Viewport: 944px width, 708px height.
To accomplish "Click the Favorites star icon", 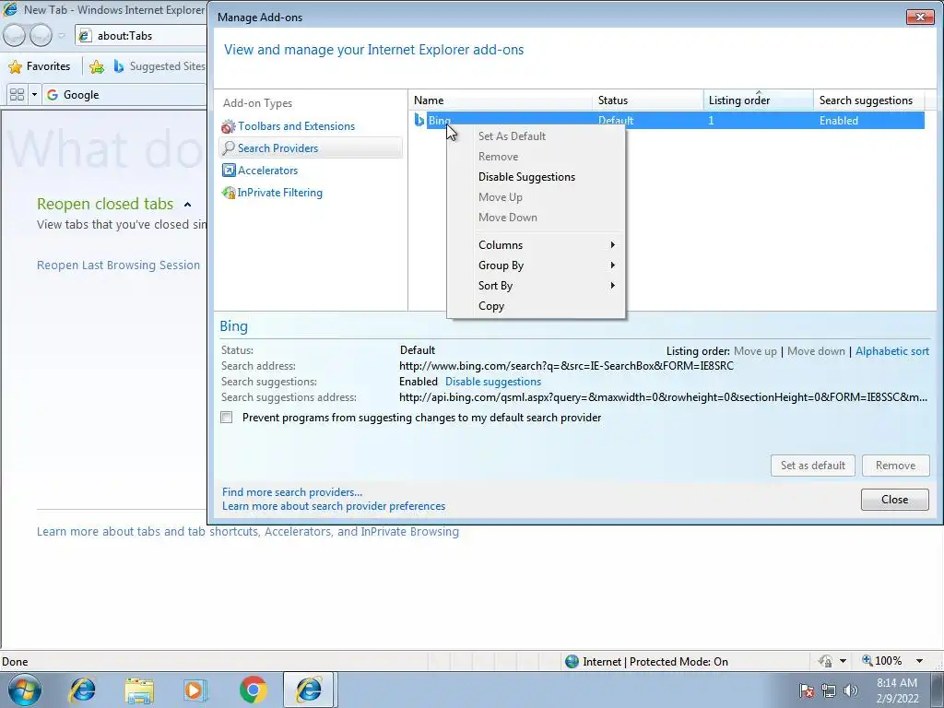I will click(15, 66).
